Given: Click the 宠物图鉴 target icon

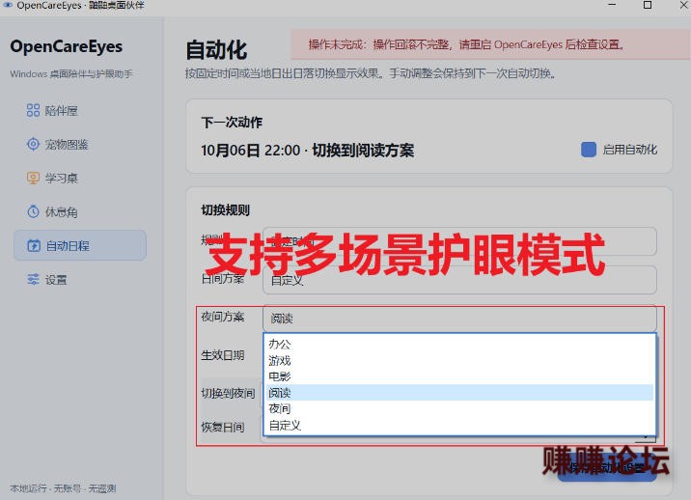Looking at the screenshot, I should (33, 144).
